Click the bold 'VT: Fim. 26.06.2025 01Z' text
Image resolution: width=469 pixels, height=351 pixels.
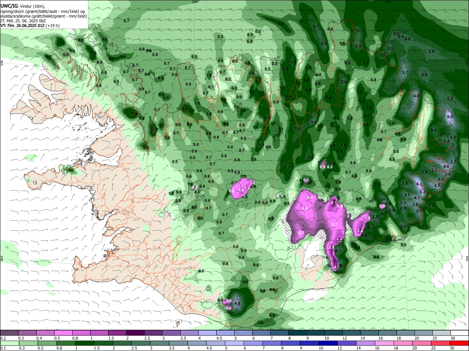click(22, 26)
